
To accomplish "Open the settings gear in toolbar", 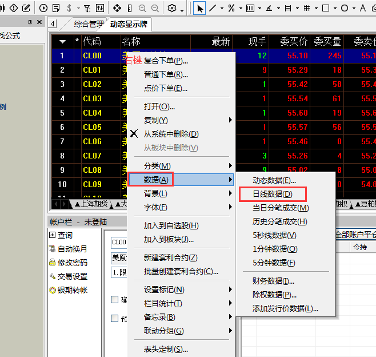I will tap(172, 8).
